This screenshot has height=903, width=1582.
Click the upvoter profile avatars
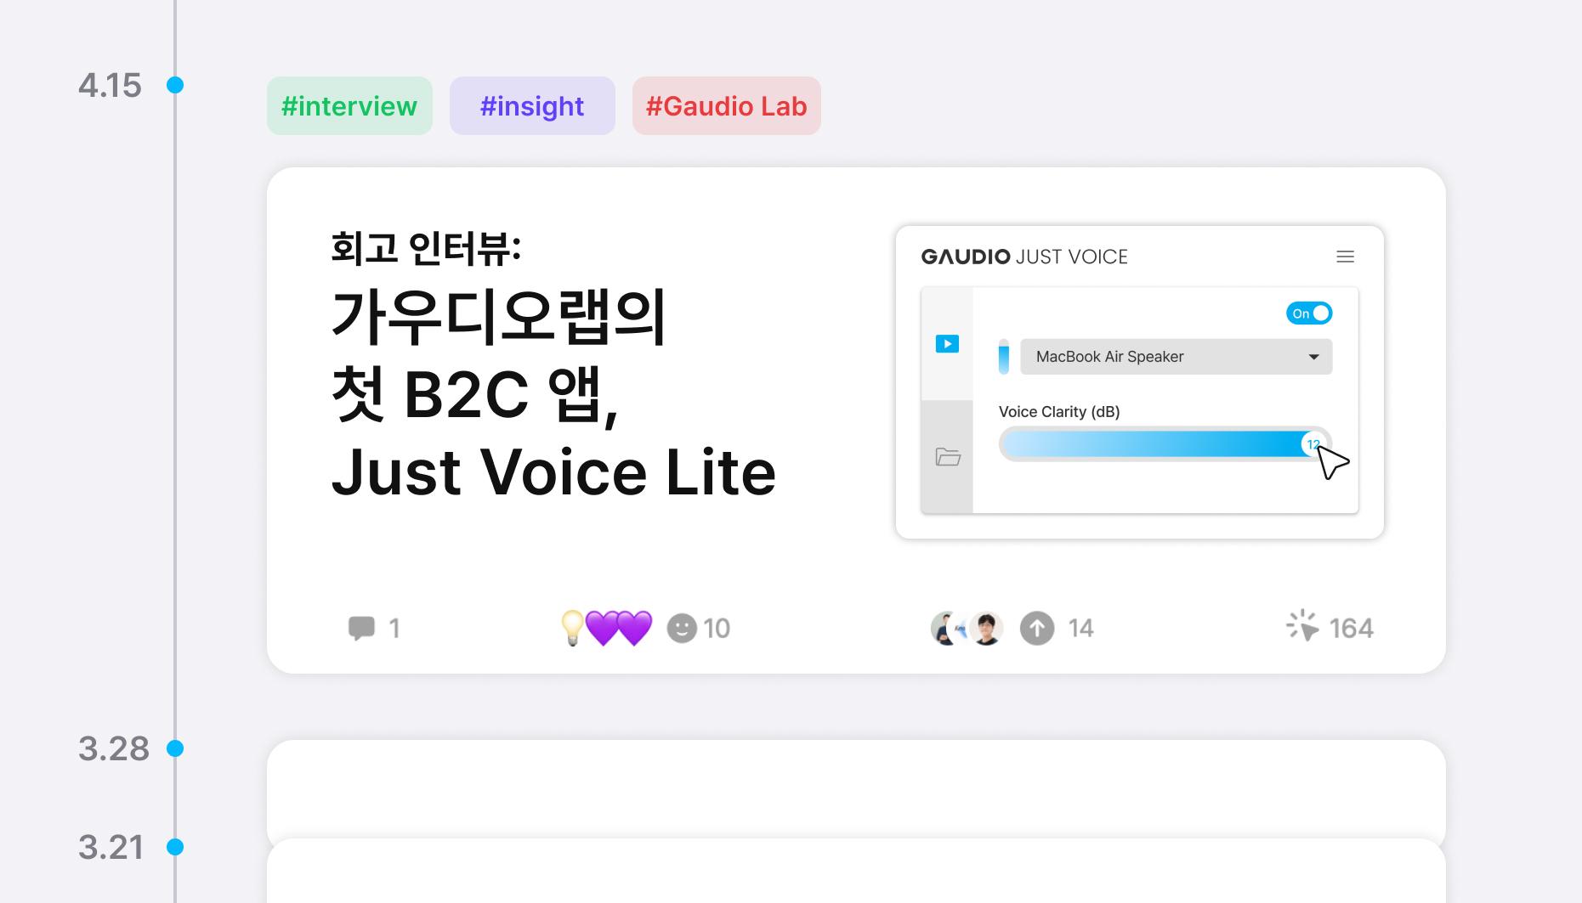(967, 628)
